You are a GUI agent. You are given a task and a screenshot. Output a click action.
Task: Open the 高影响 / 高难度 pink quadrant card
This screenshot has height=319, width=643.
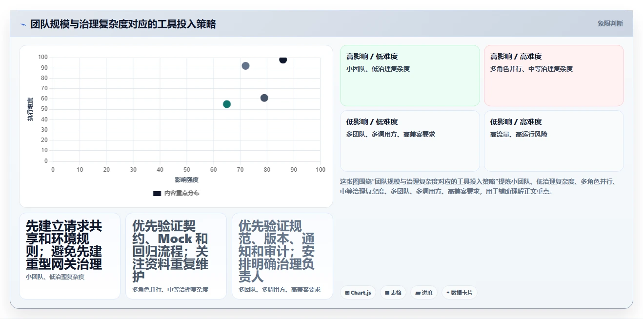(554, 76)
